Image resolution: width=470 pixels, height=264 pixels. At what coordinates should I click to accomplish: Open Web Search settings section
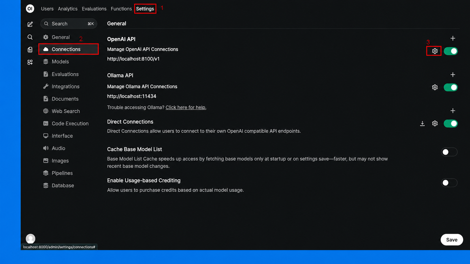point(68,111)
